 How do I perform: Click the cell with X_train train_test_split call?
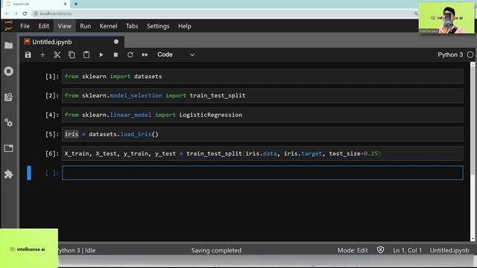coord(262,153)
